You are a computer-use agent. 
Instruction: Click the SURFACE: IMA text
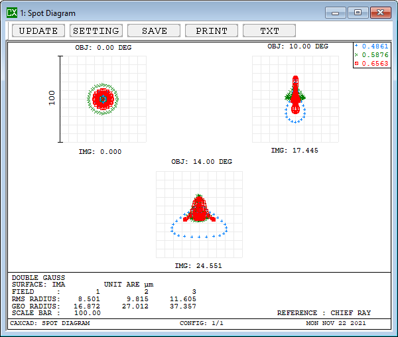coord(38,285)
